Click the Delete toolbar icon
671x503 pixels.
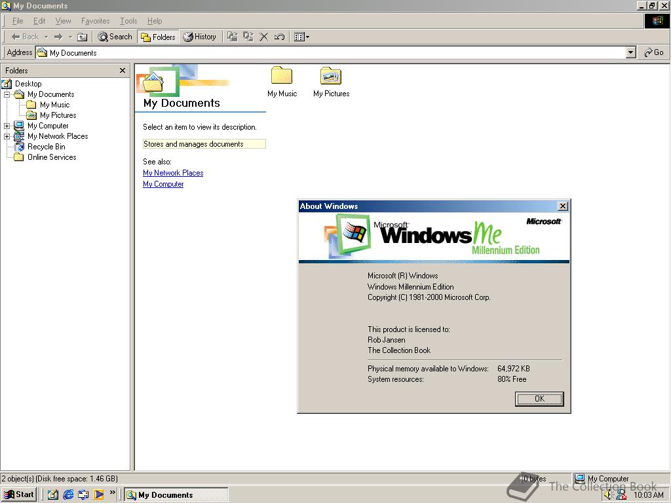click(x=264, y=37)
